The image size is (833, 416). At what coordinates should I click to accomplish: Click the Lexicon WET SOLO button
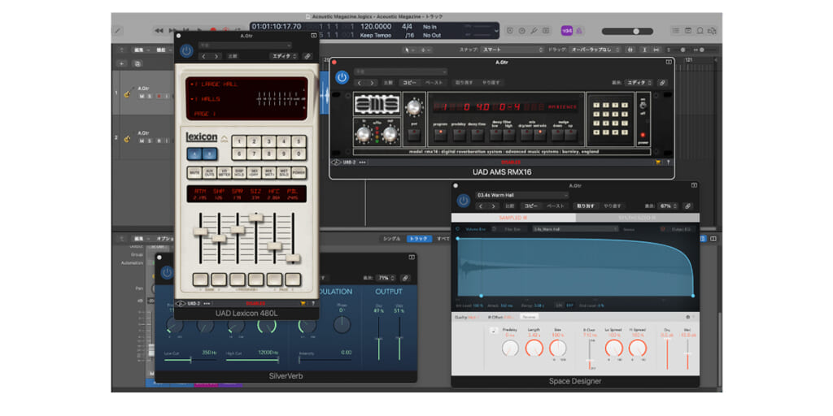pos(284,173)
